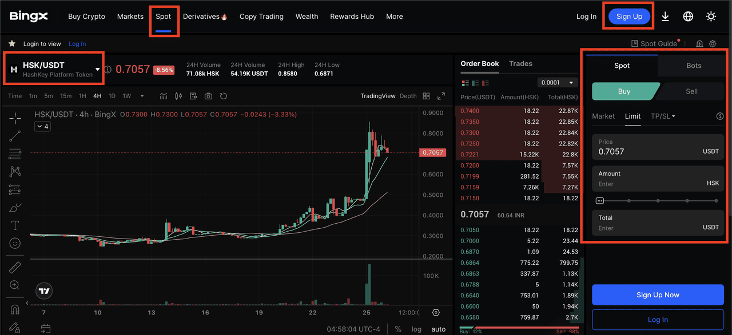Select the trend line drawing tool
The height and width of the screenshot is (335, 732).
tap(15, 136)
